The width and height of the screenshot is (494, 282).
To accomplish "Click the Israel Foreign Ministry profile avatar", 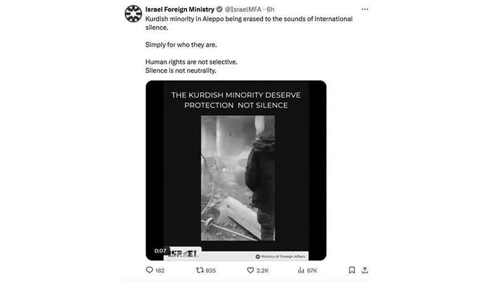I will tap(133, 14).
